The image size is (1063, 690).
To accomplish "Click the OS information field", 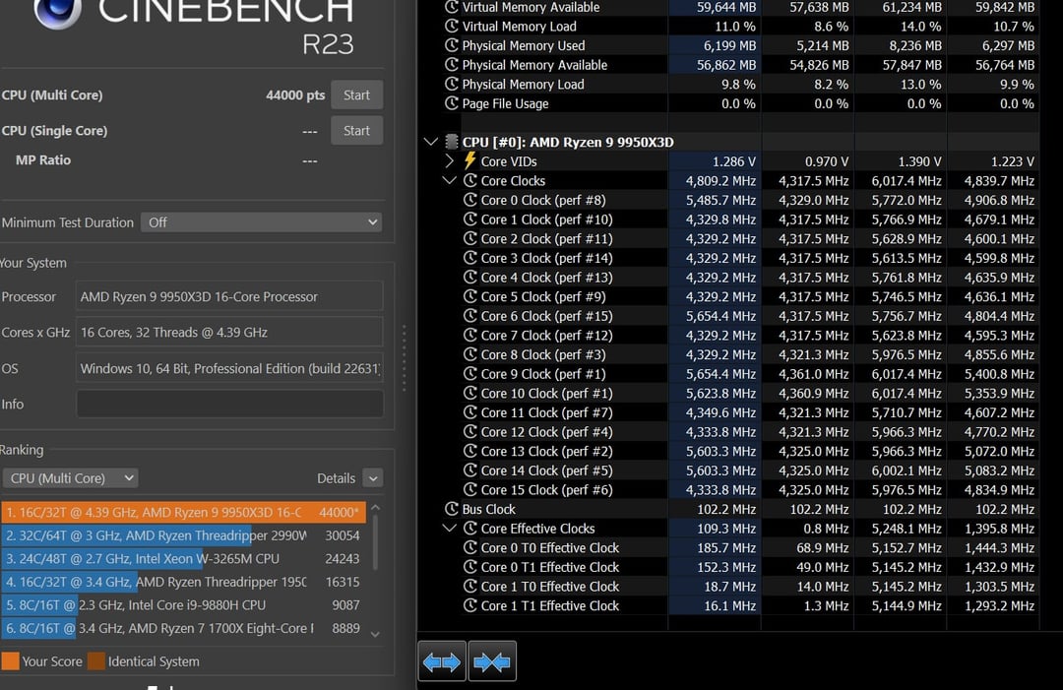I will click(229, 369).
